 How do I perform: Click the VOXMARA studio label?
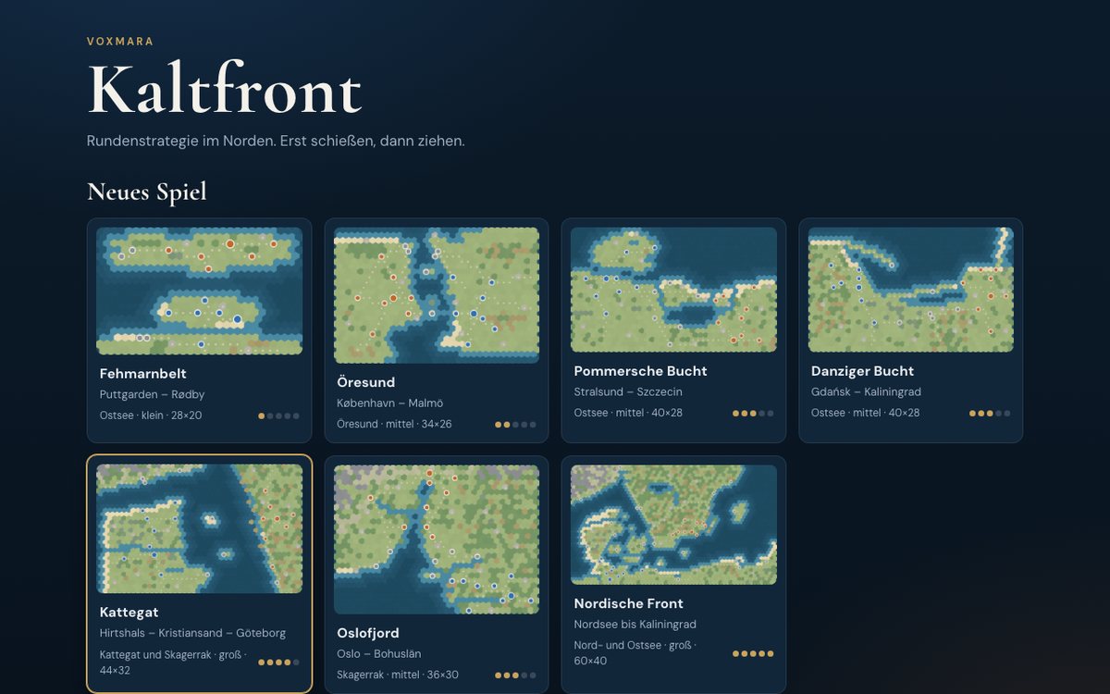tap(120, 42)
